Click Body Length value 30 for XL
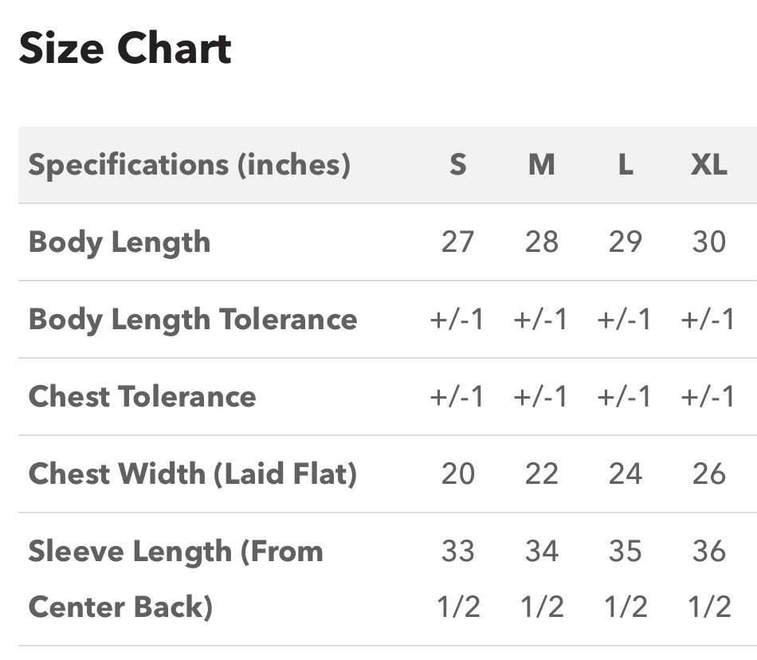The height and width of the screenshot is (660, 757). point(708,242)
